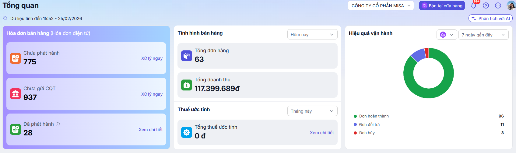Expand the Tháng này period dropdown

pyautogui.click(x=312, y=111)
